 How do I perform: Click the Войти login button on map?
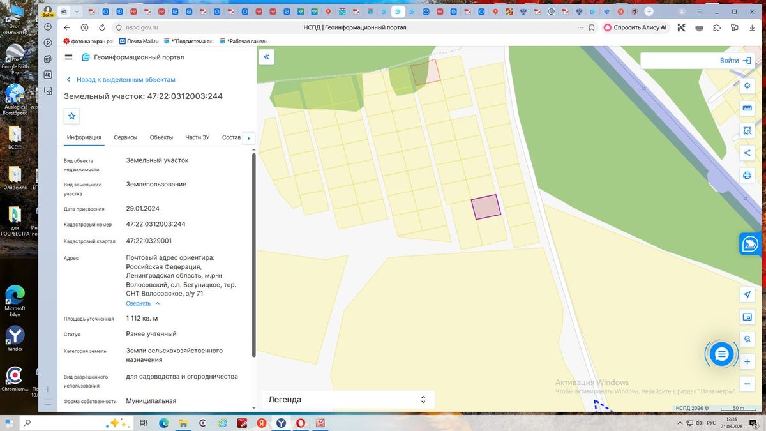(735, 60)
